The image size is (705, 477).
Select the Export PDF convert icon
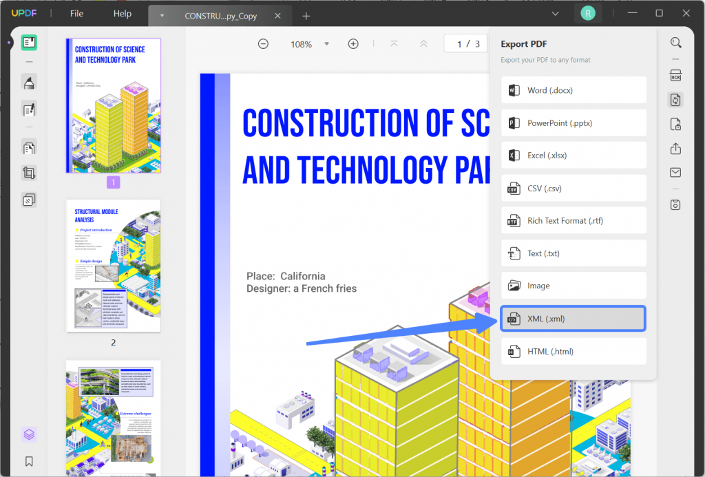(675, 100)
